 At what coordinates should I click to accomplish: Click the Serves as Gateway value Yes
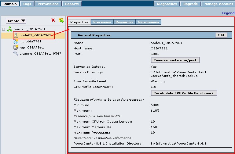[154, 67]
